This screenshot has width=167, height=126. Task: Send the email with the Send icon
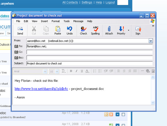(20, 30)
